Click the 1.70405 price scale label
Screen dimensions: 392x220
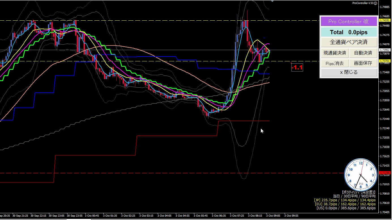point(385,212)
